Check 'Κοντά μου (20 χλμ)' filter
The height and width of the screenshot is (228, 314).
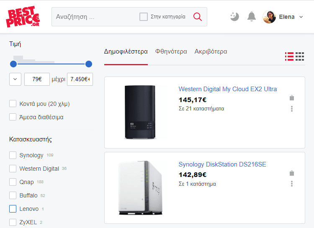pos(13,104)
